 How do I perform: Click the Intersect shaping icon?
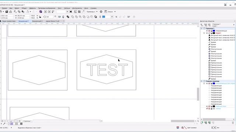(80, 17)
